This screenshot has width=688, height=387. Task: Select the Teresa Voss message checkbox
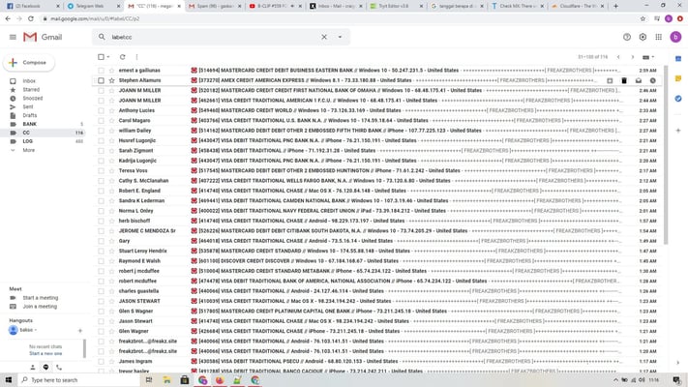(101, 170)
